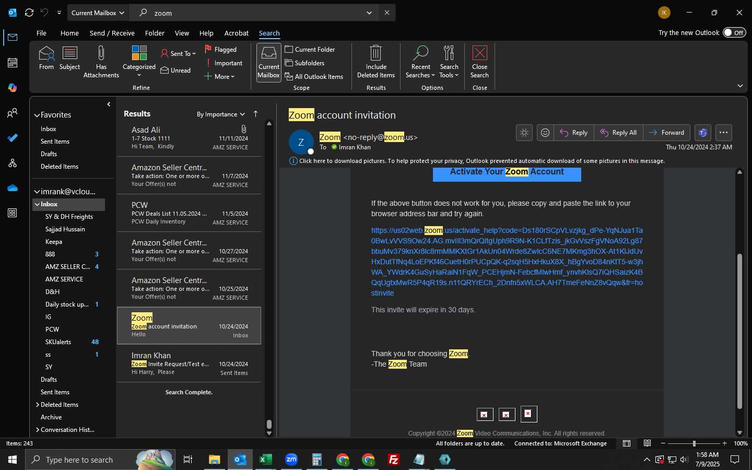
Task: Expand Conversation History folder
Action: coord(38,430)
